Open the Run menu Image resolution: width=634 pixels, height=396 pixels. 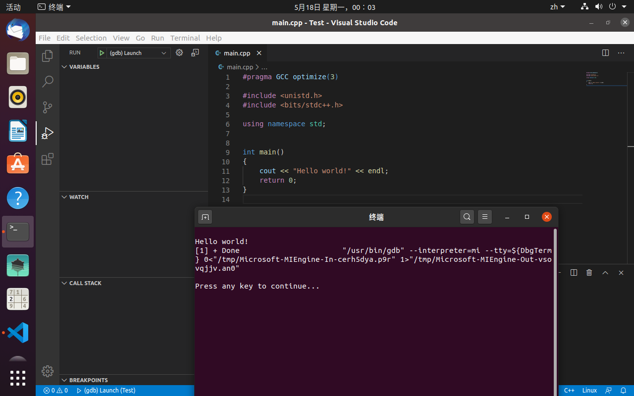pos(158,38)
